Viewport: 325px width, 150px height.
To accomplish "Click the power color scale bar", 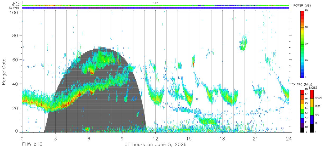I will tap(302, 44).
